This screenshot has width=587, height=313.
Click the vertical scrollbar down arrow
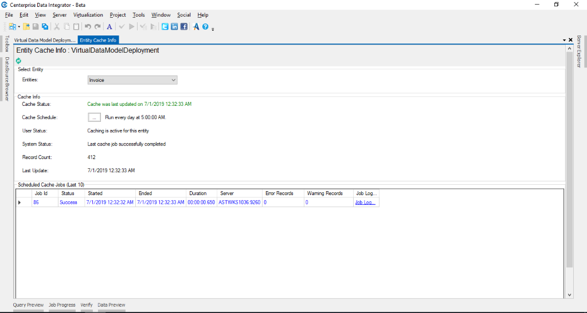click(569, 294)
